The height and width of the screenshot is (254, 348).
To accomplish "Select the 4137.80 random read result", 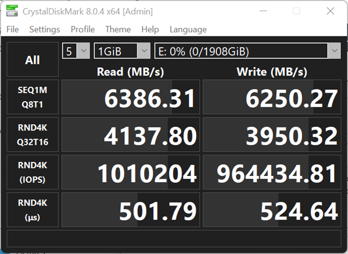I will [x=130, y=135].
